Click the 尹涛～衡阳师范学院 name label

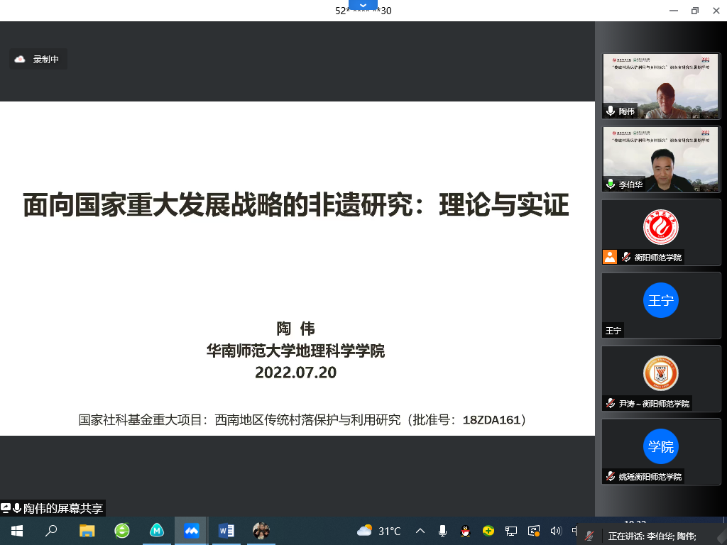[654, 404]
